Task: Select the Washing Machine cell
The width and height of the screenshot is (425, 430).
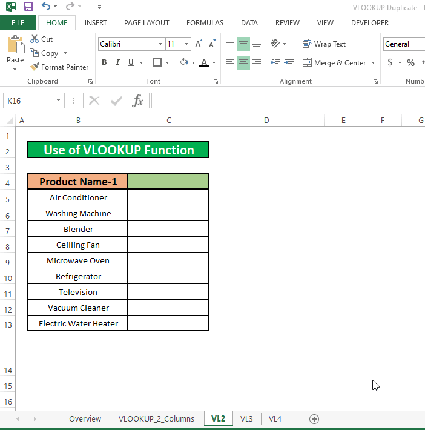Action: point(78,213)
